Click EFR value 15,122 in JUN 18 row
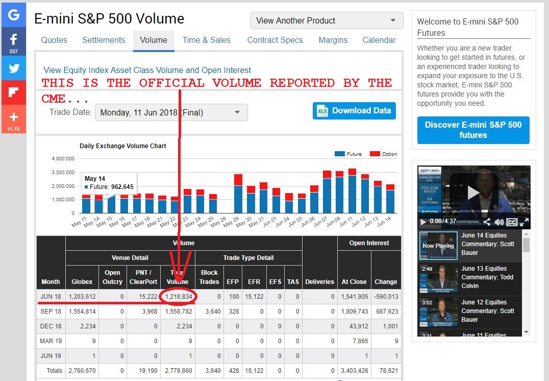Viewport: 549px width, 381px height. [254, 297]
